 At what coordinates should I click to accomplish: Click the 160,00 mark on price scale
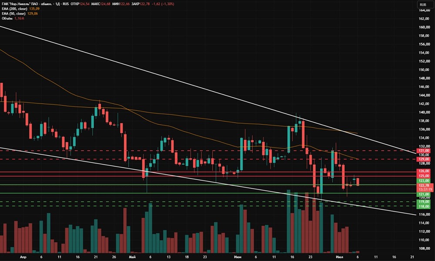(x=425, y=27)
